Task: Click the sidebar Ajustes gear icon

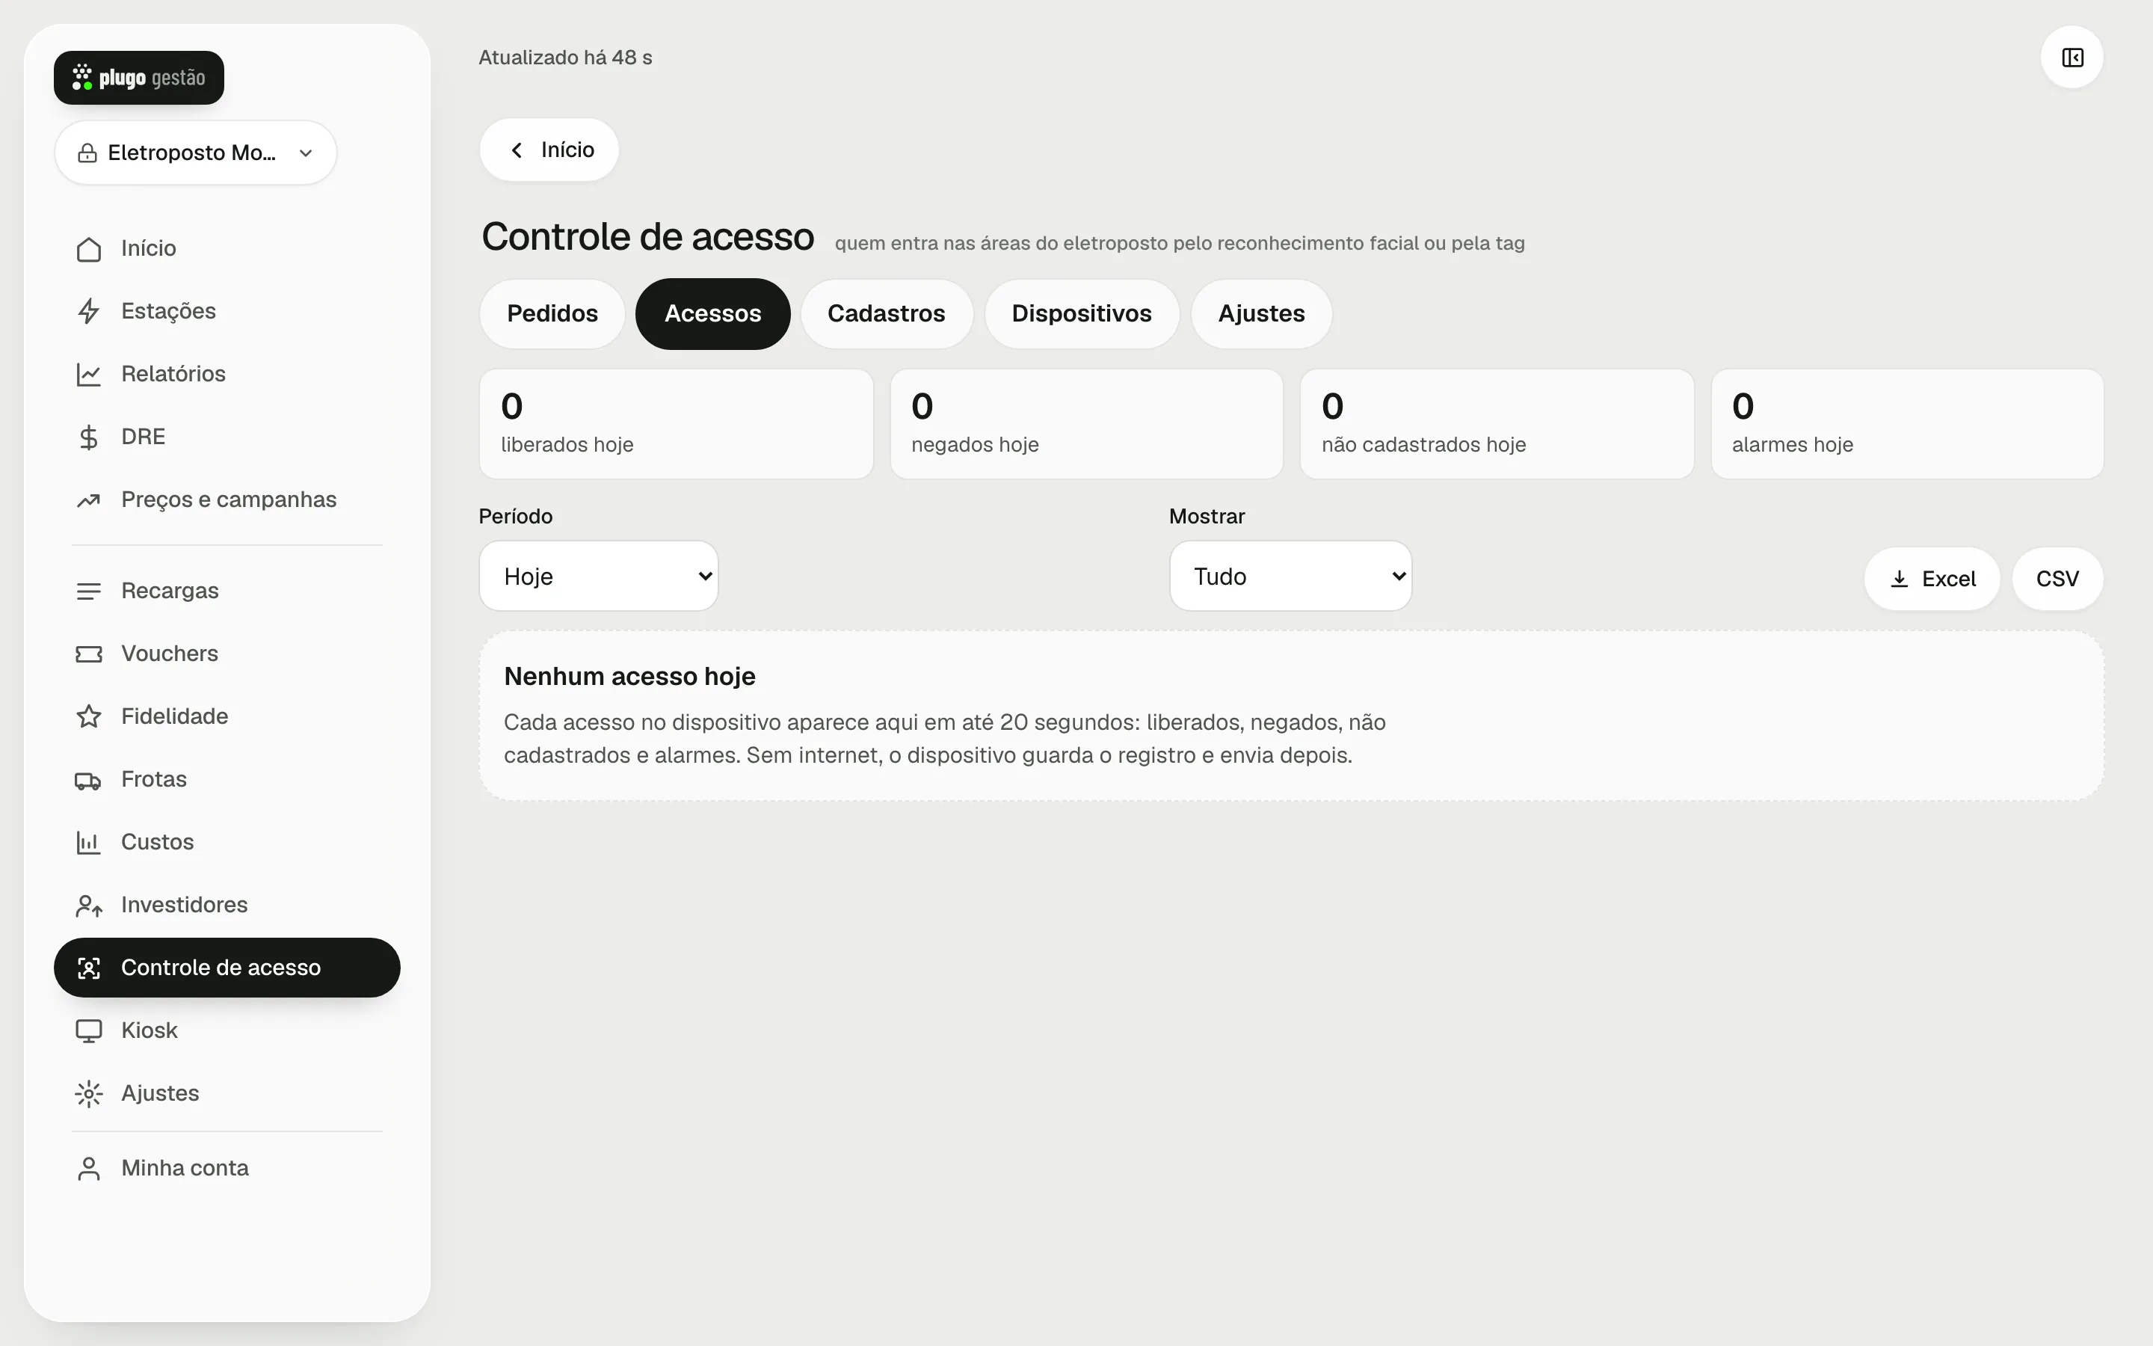Action: click(88, 1094)
